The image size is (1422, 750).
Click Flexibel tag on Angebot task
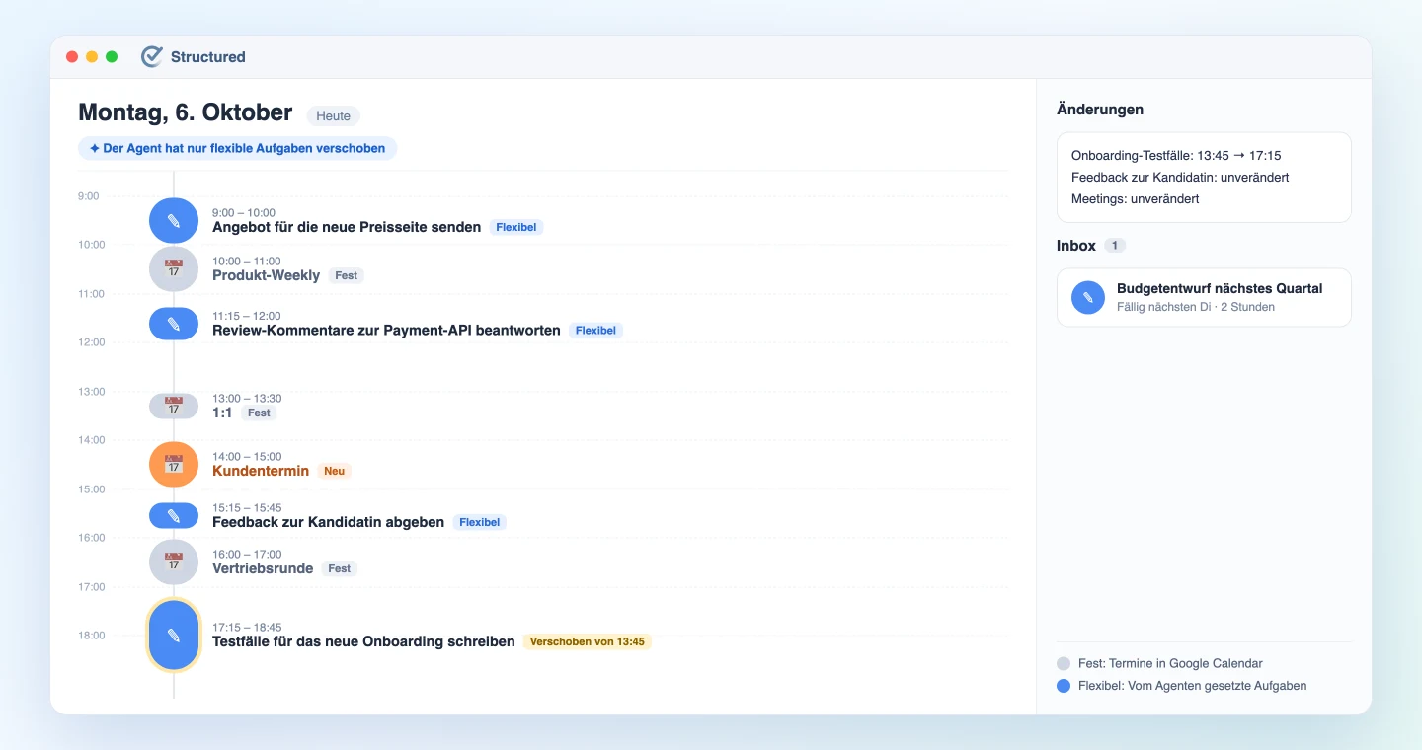(x=516, y=227)
